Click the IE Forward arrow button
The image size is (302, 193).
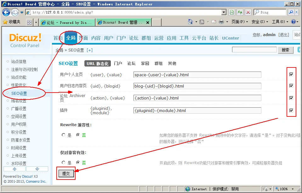click(x=15, y=13)
